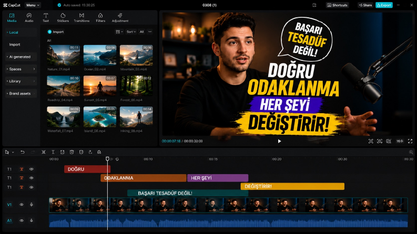Screen dimensions: 417x234
Task: Toggle the orange T icon on ODAKLANMA track
Action: coord(22,178)
